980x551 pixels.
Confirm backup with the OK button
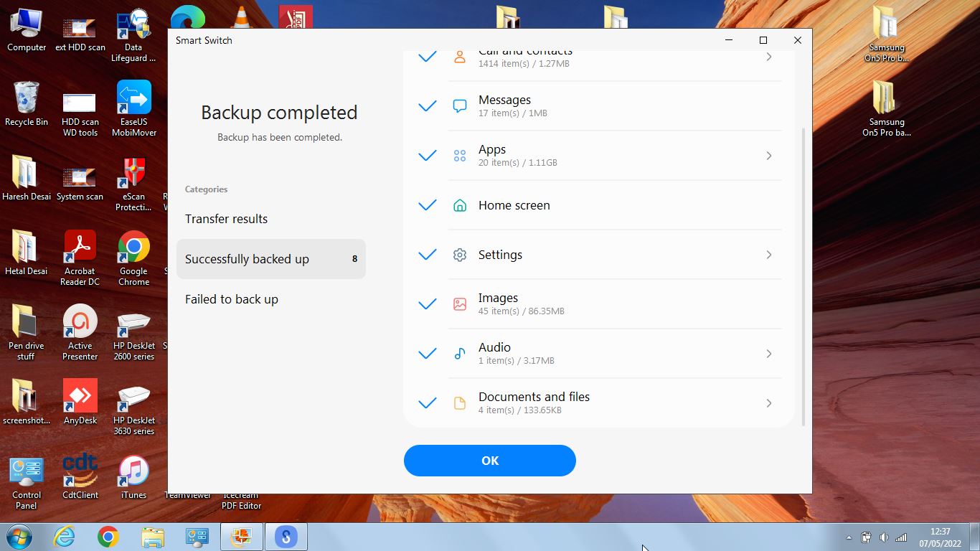click(490, 461)
